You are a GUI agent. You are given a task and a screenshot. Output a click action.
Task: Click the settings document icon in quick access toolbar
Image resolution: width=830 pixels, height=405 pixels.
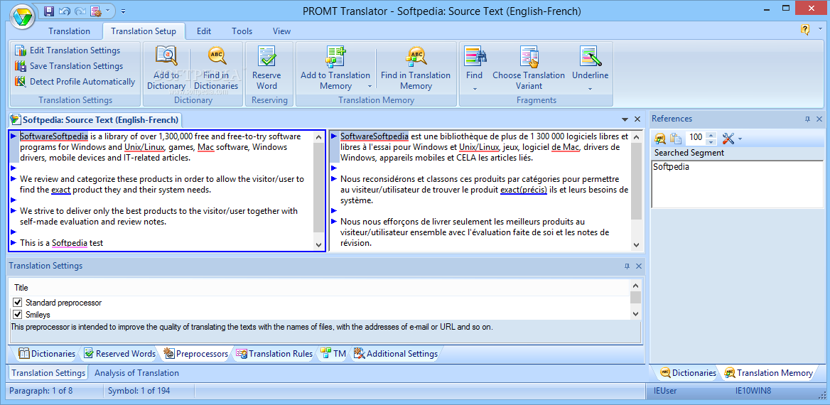tap(95, 11)
